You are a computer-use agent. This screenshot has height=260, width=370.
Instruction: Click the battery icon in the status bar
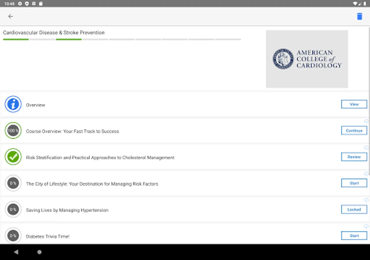tap(365, 3)
